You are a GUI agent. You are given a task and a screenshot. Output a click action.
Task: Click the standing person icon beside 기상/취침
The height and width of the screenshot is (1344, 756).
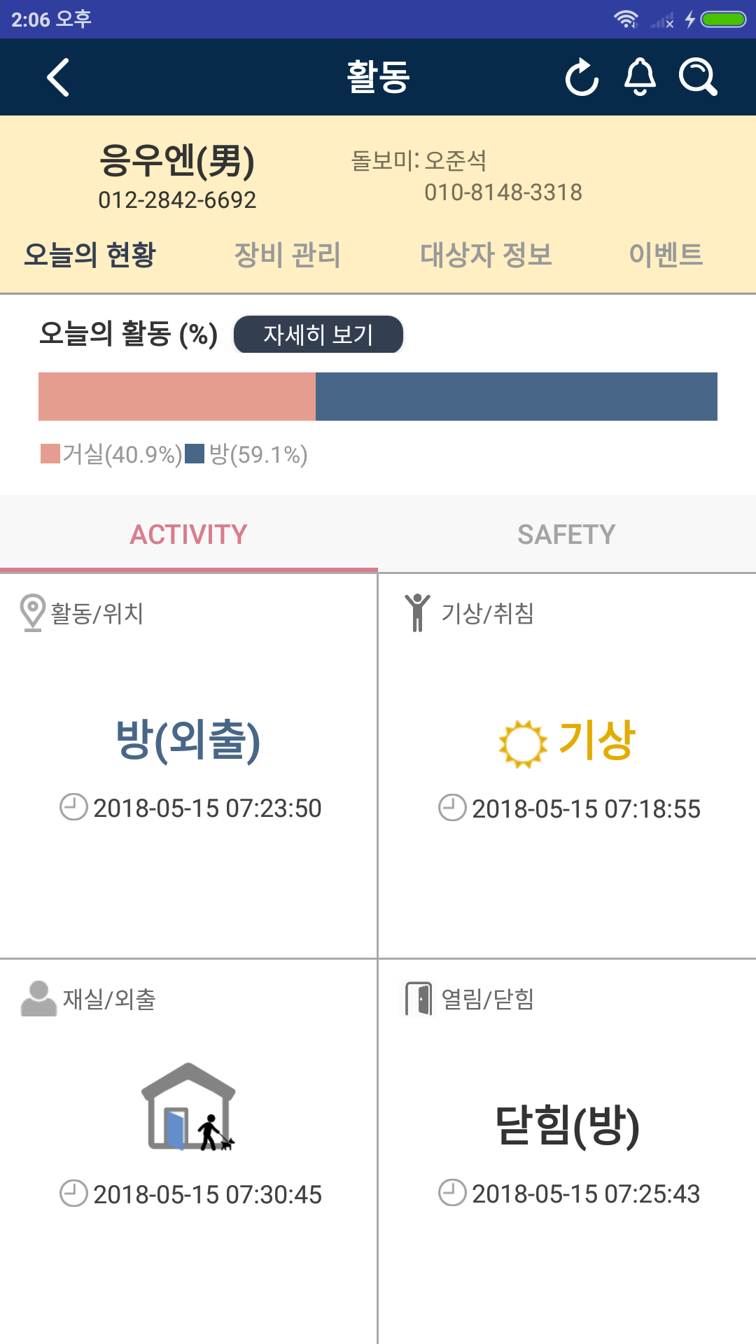point(417,612)
